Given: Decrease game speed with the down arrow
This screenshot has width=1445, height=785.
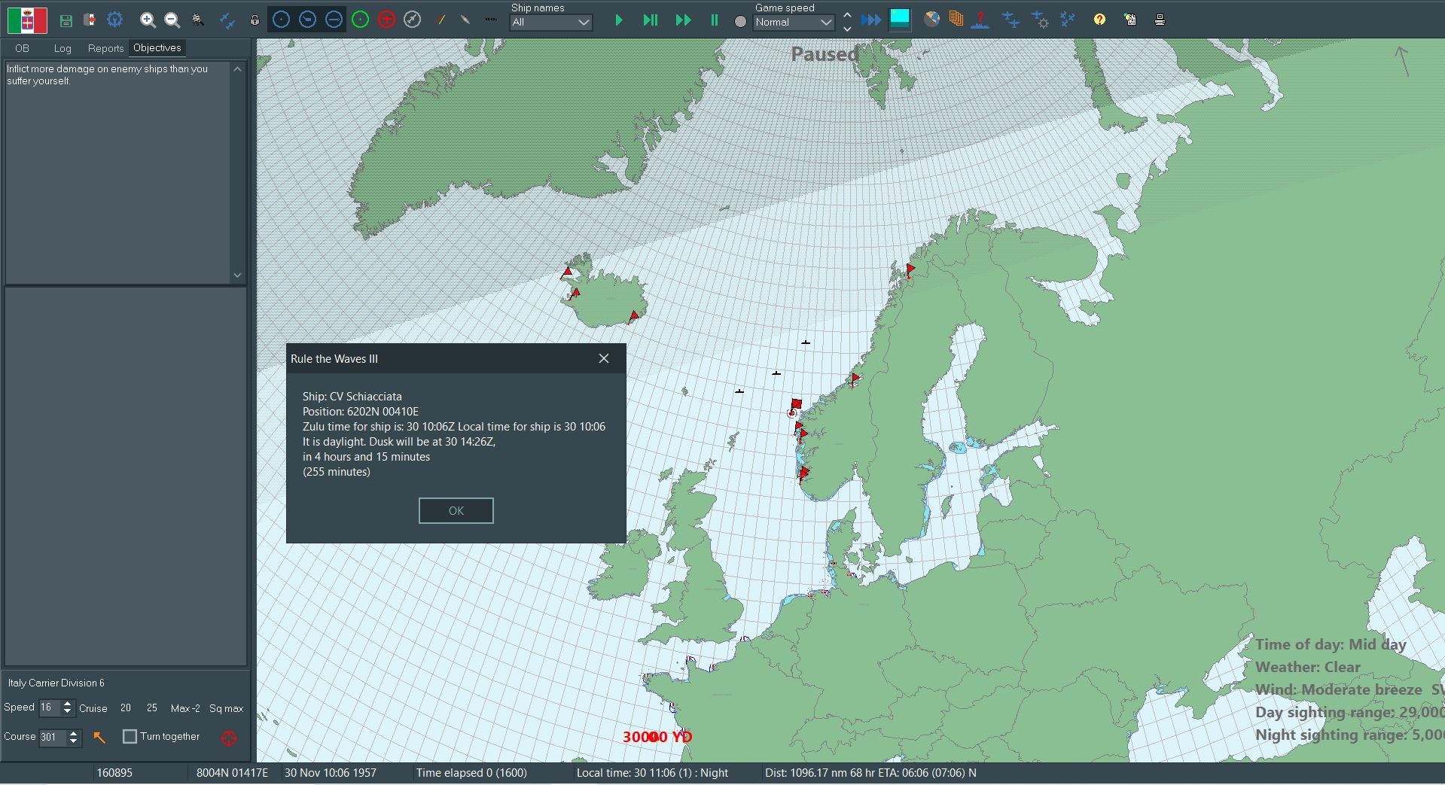Looking at the screenshot, I should pos(847,28).
